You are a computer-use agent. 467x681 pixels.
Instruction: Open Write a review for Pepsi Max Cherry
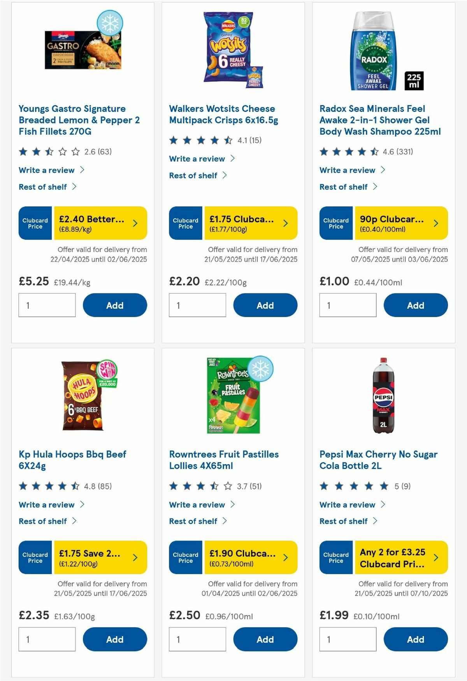(x=348, y=505)
